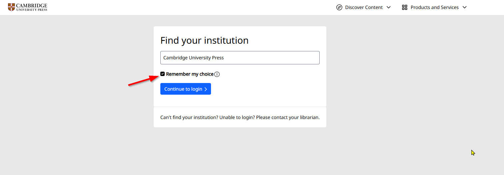
Task: Click the Cambridge University Press wordmark text
Action: coord(32,7)
